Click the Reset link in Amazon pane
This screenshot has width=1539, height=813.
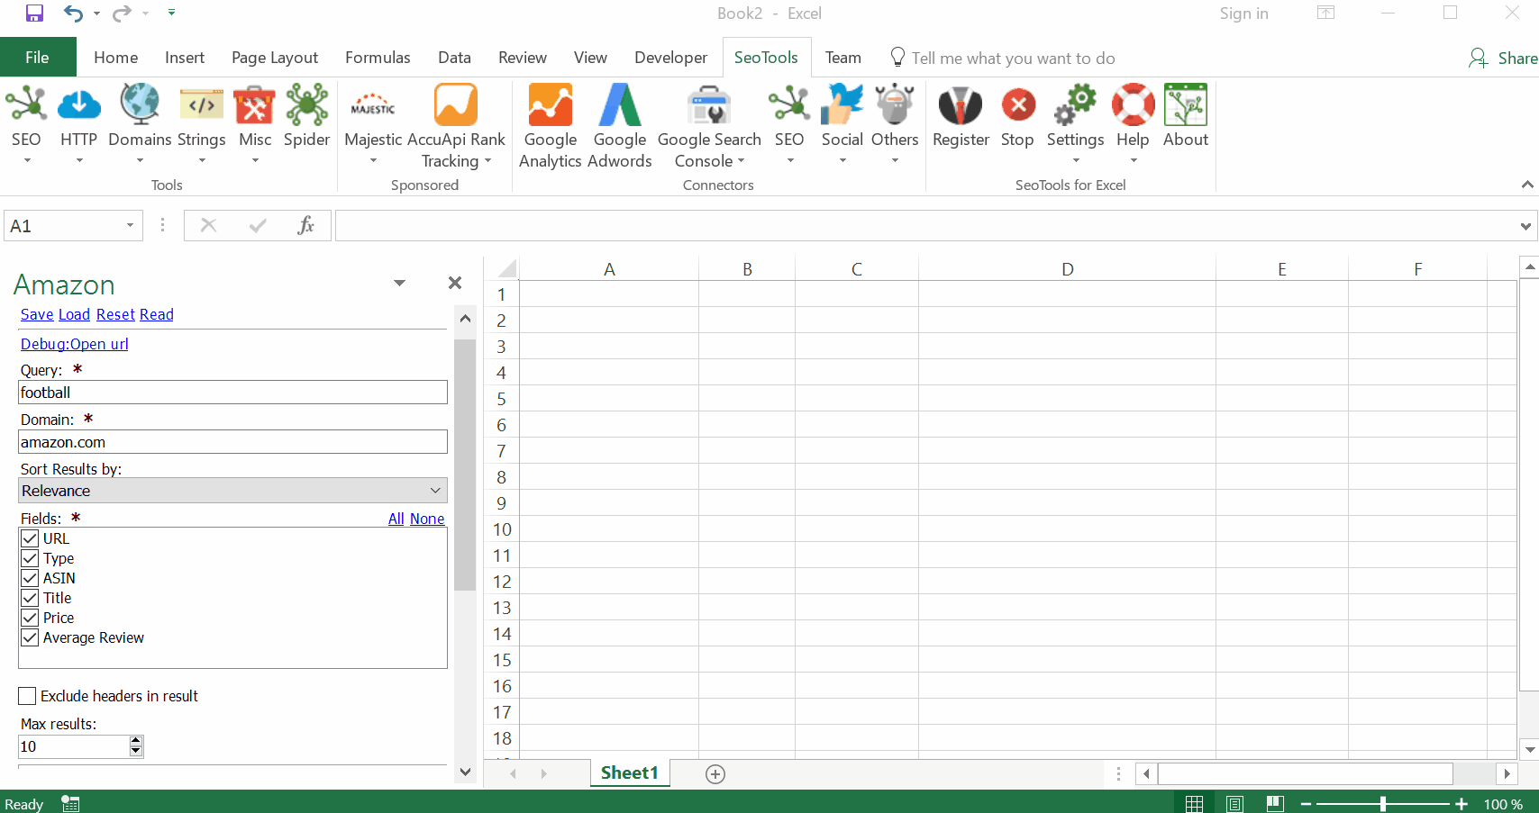115,314
